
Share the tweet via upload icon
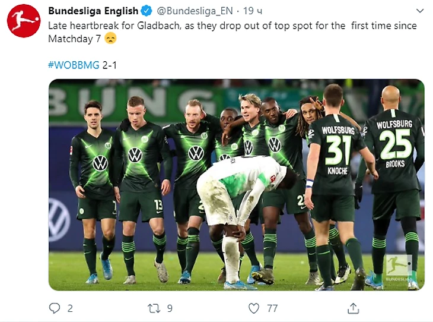tap(353, 308)
